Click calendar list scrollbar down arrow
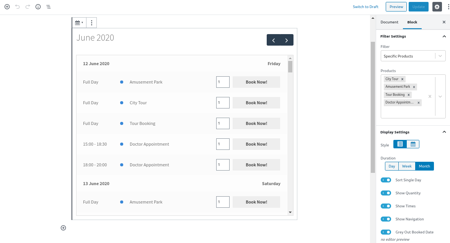This screenshot has height=243, width=450. point(290,212)
